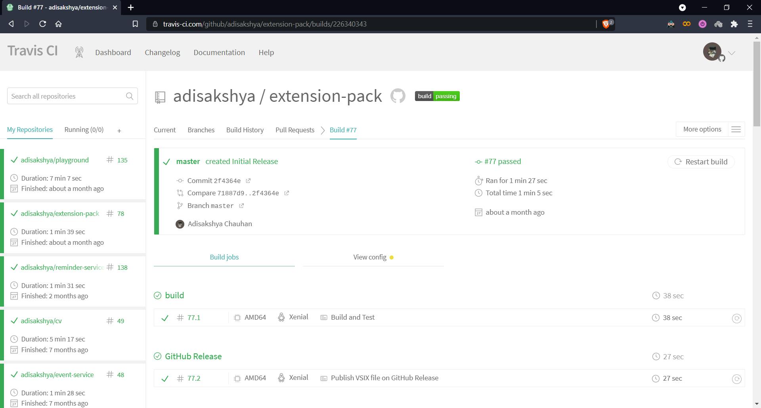
Task: Restart job 77.1 via circular arrow icon
Action: (x=737, y=318)
